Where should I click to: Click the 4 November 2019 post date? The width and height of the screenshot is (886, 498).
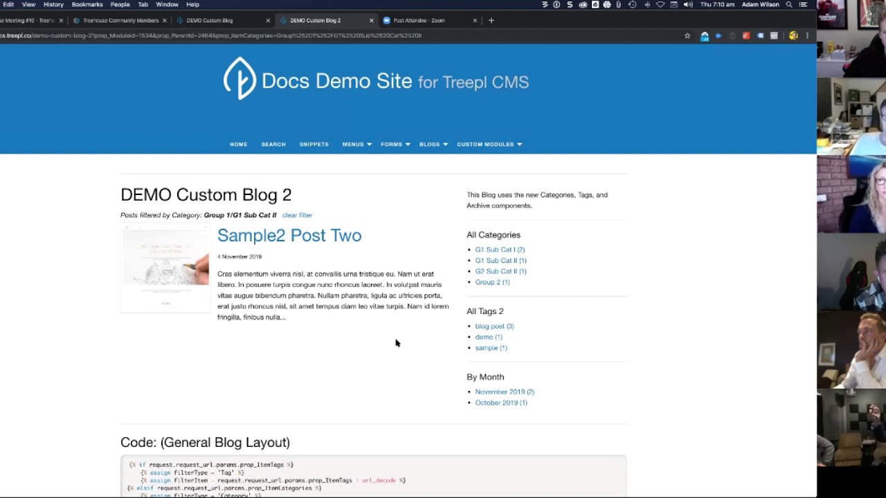(239, 257)
